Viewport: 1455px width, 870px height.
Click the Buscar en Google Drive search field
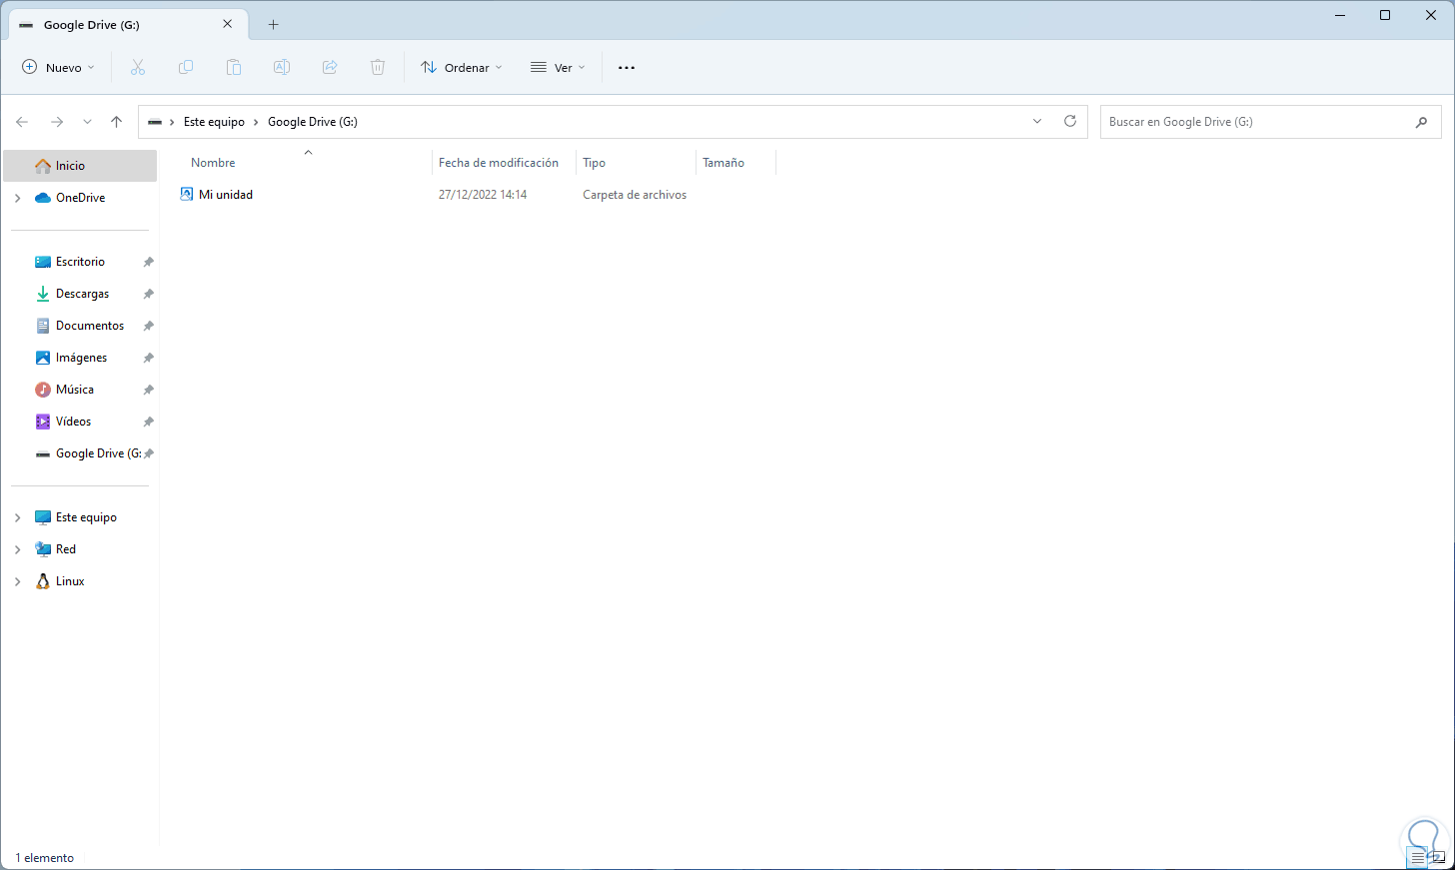click(x=1270, y=122)
